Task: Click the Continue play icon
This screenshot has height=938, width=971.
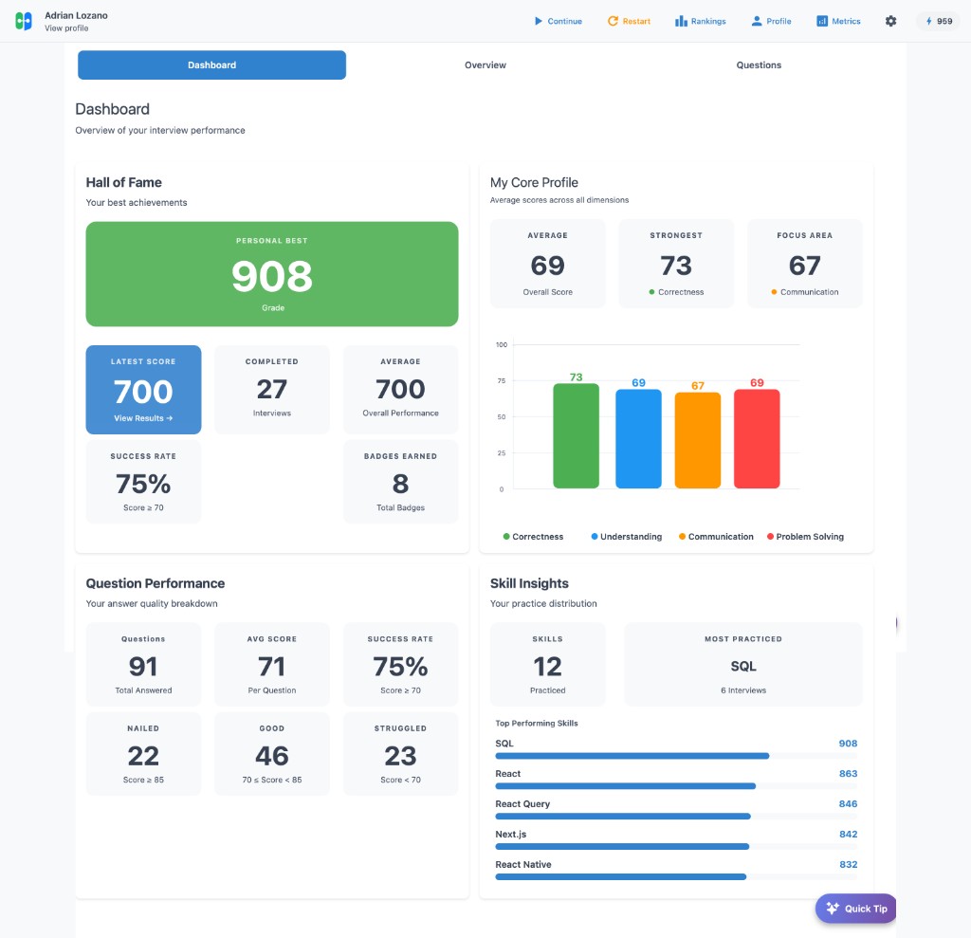Action: pos(537,20)
